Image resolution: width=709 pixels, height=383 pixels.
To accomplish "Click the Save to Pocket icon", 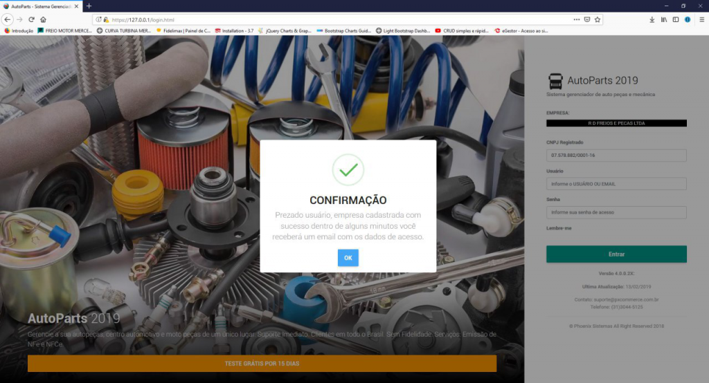I will pos(587,19).
